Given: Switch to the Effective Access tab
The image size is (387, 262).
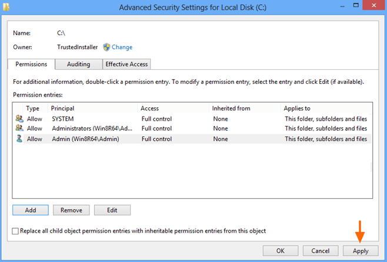Looking at the screenshot, I should (x=126, y=64).
